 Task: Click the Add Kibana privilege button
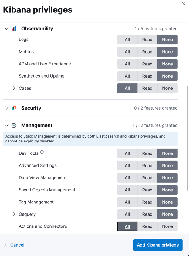pos(158,245)
